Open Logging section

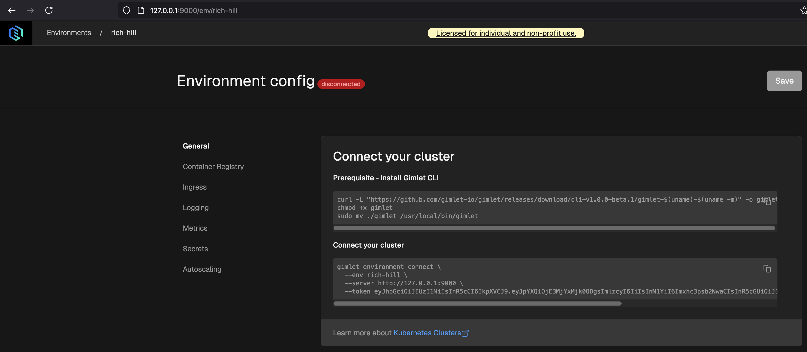195,208
